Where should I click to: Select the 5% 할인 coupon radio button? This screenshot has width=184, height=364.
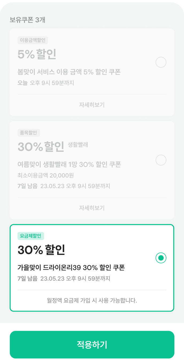click(x=161, y=62)
